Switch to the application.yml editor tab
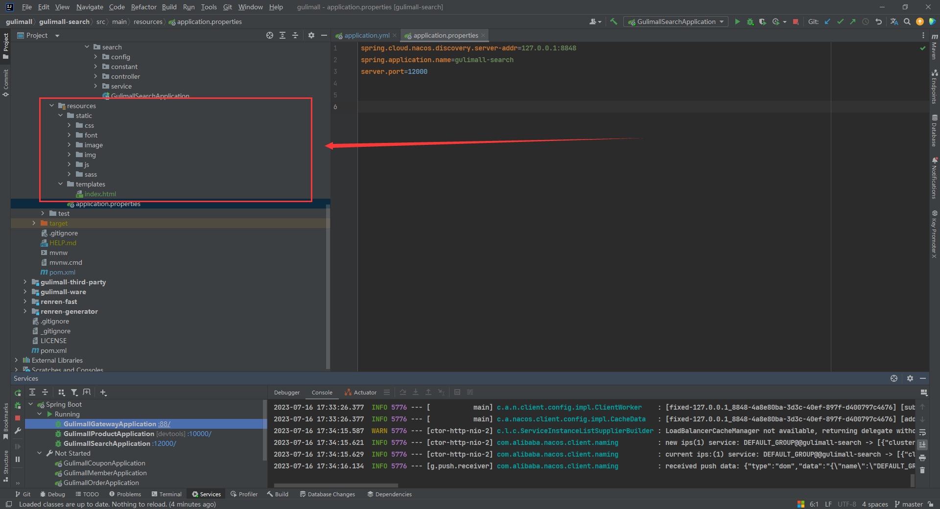Screen dimensions: 940x509 (x=366, y=35)
